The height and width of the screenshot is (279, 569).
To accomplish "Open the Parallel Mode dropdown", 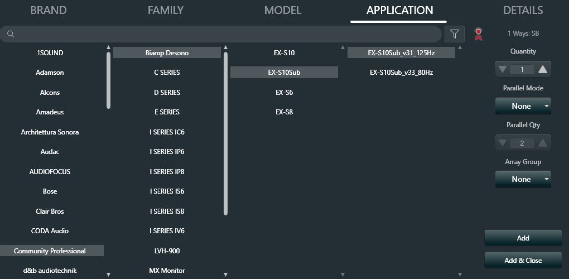I will [x=523, y=106].
